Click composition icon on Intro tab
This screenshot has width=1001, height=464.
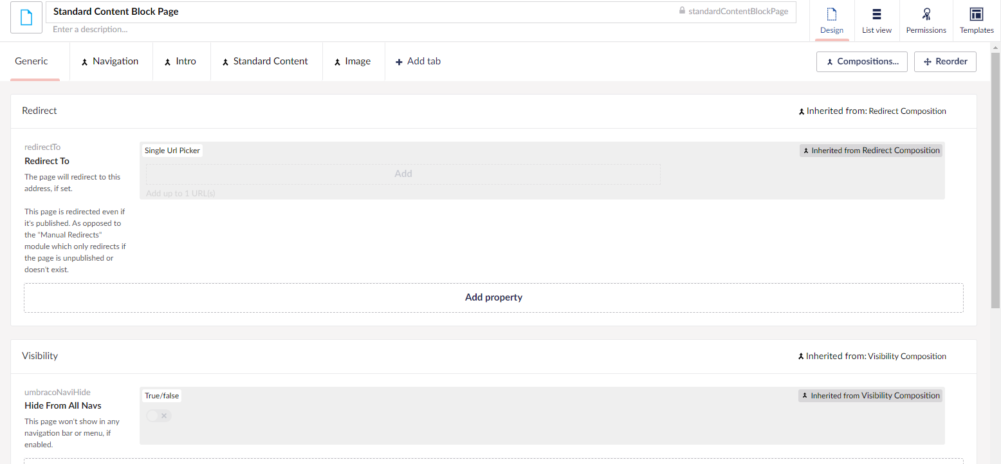coord(167,62)
